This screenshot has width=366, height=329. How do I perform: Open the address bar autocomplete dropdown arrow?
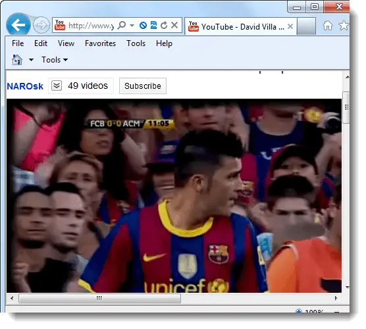tap(132, 25)
